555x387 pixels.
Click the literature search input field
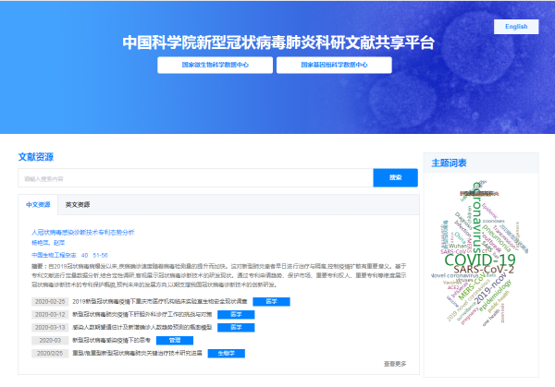pyautogui.click(x=194, y=177)
